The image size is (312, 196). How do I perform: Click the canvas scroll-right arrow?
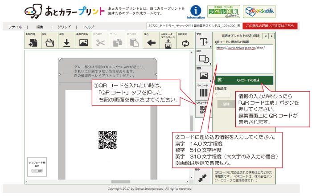coord(187,182)
